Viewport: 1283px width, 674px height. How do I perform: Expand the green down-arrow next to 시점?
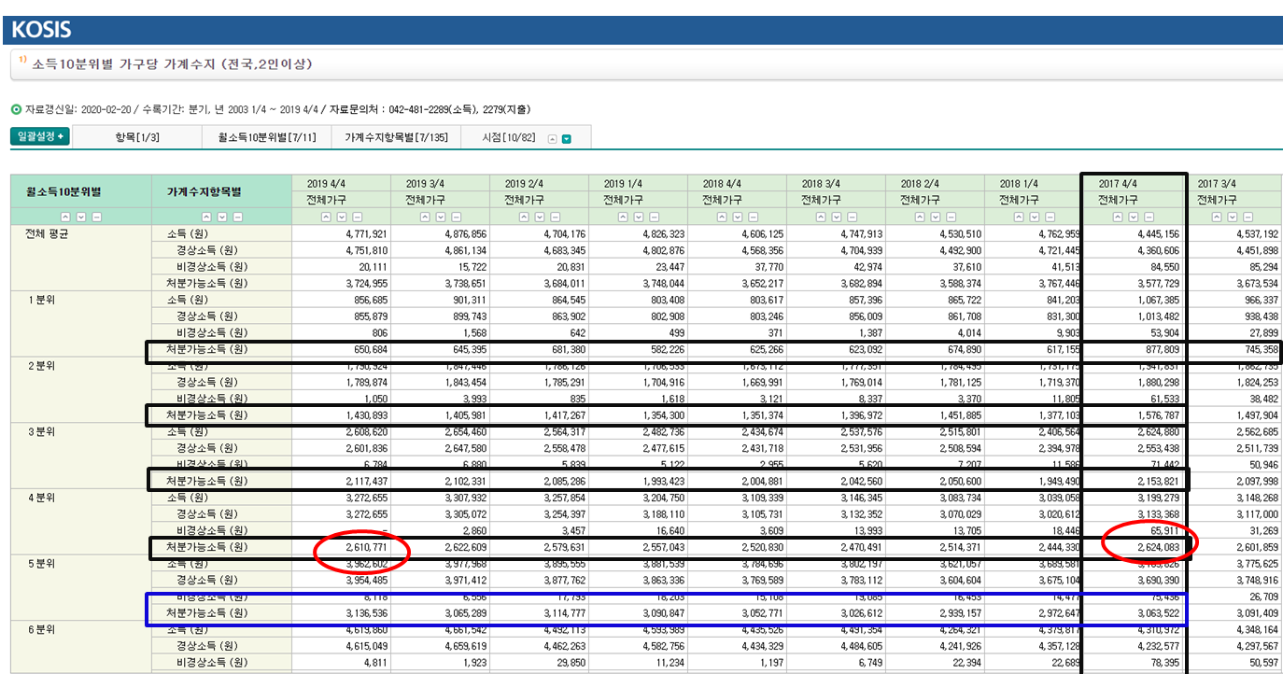pyautogui.click(x=567, y=138)
